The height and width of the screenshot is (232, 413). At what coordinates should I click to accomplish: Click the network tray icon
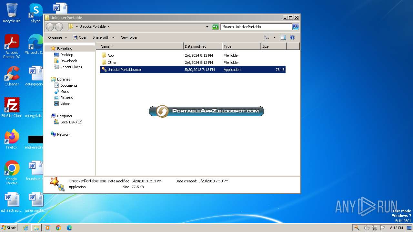coord(374,228)
